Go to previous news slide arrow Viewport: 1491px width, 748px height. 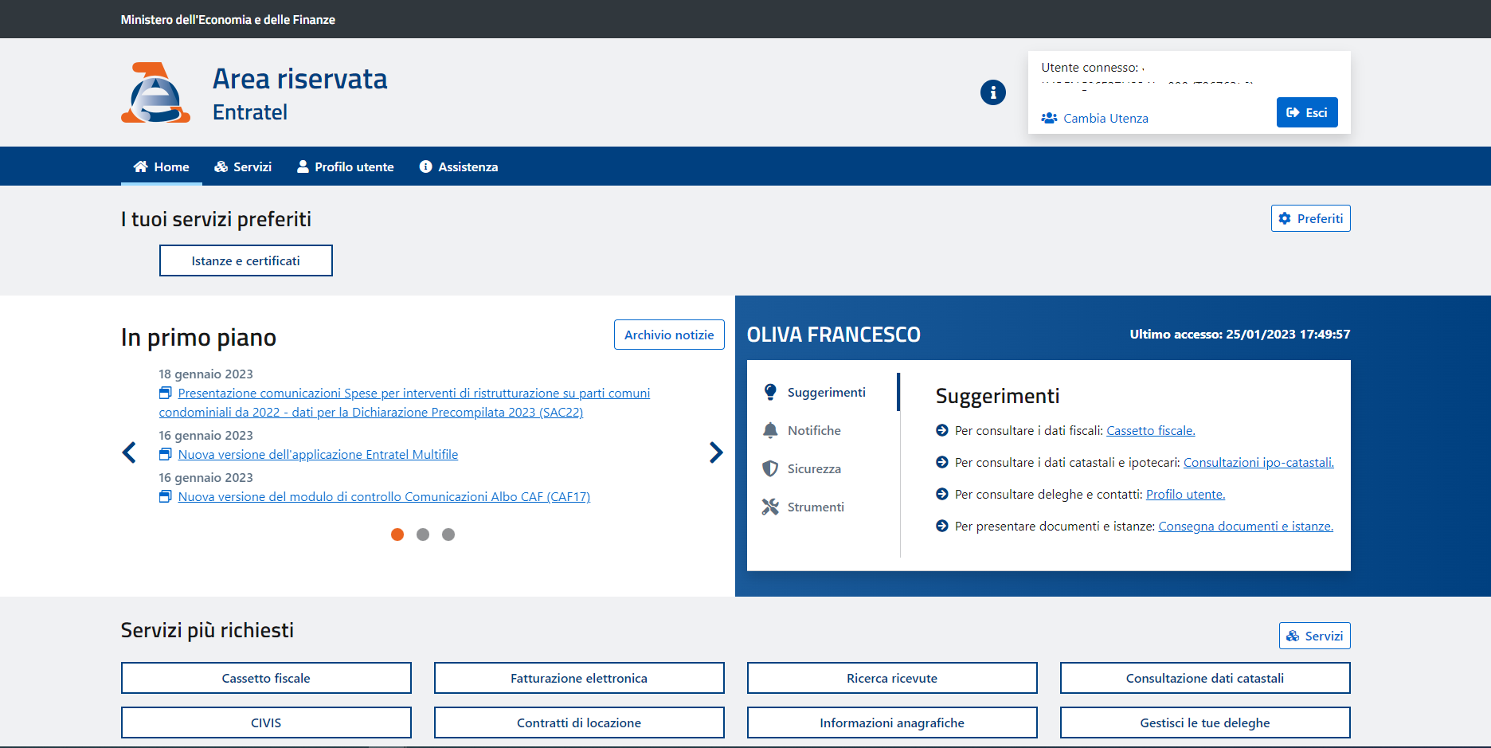tap(129, 452)
